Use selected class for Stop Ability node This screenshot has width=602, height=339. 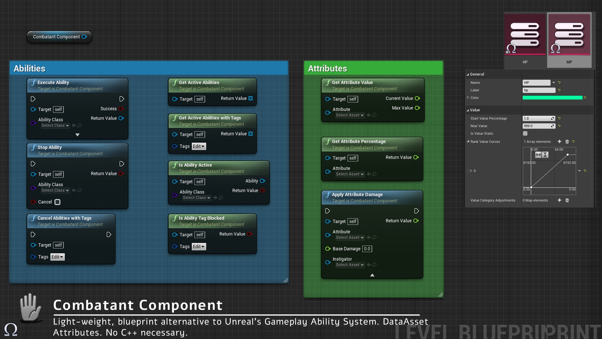tap(74, 191)
